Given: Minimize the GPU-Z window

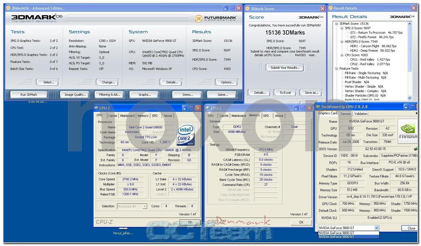Looking at the screenshot, I should coord(406,107).
